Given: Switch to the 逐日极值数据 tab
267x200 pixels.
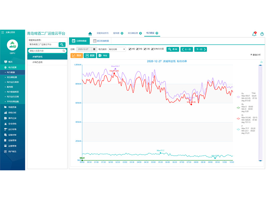Looking at the screenshot, I should point(101,41).
